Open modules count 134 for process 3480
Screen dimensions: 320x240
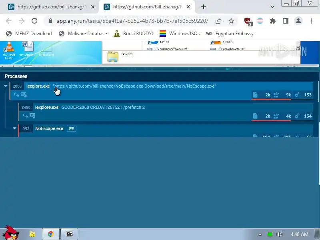coord(303,116)
